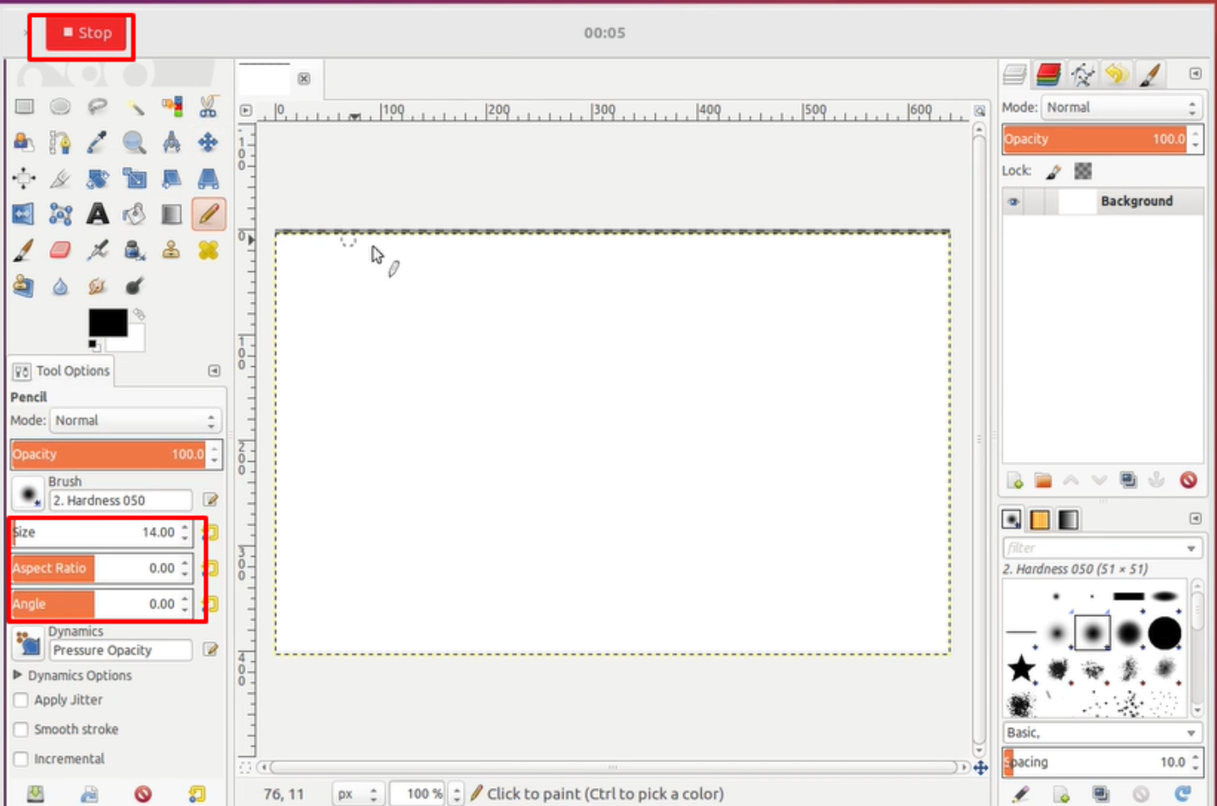Select the Bucket Fill tool
The height and width of the screenshot is (806, 1217).
133,214
